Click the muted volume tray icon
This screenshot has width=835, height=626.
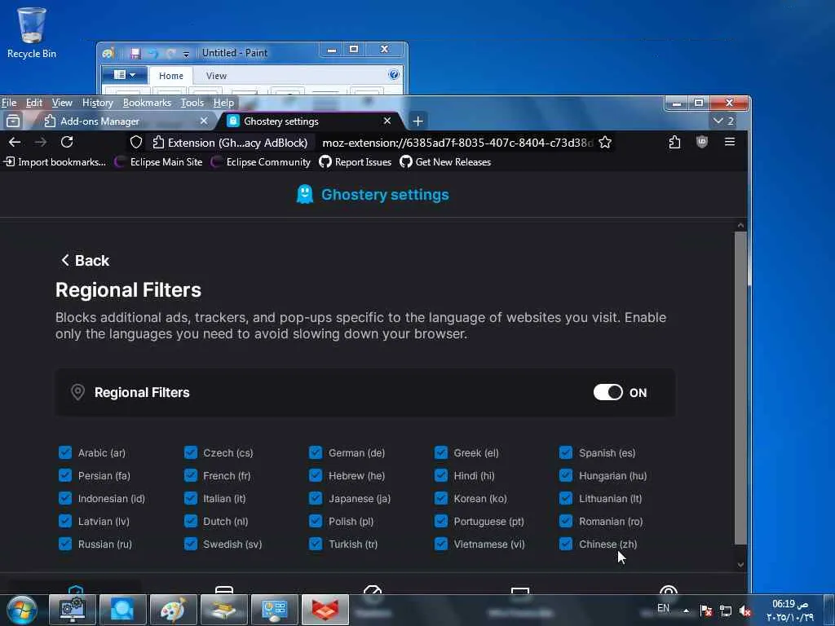(x=745, y=611)
